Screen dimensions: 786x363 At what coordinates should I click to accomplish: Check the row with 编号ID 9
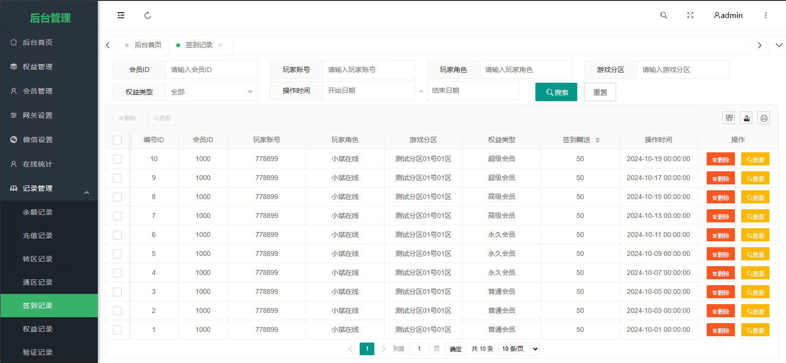pyautogui.click(x=117, y=178)
